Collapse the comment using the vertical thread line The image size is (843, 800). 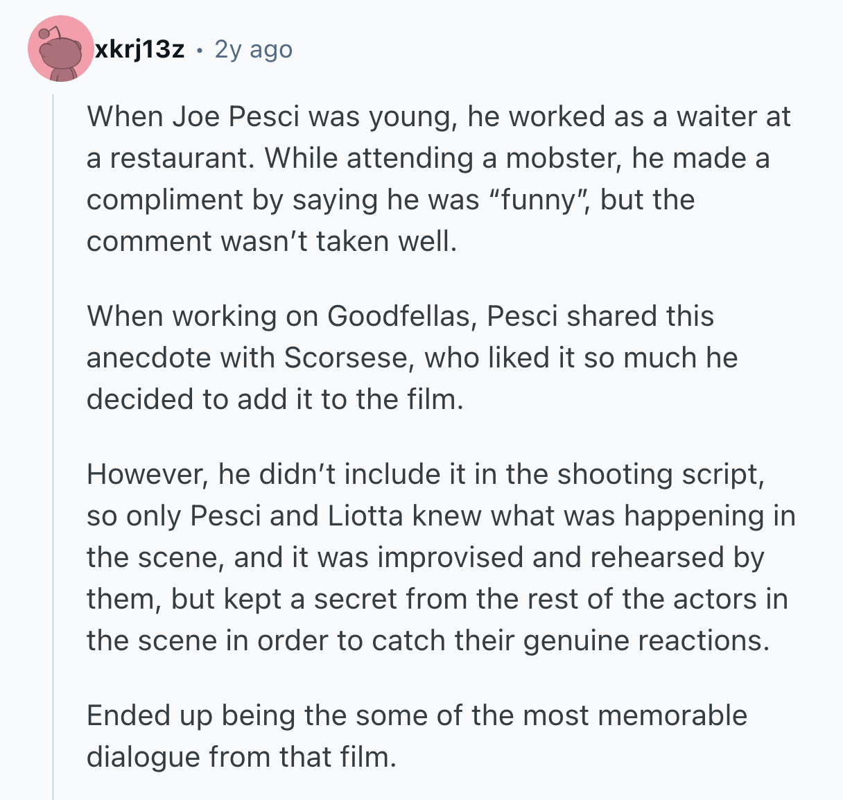click(53, 444)
